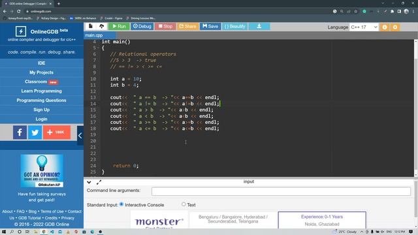Click Login in the sidebar
This screenshot has width=418, height=235.
[41, 119]
